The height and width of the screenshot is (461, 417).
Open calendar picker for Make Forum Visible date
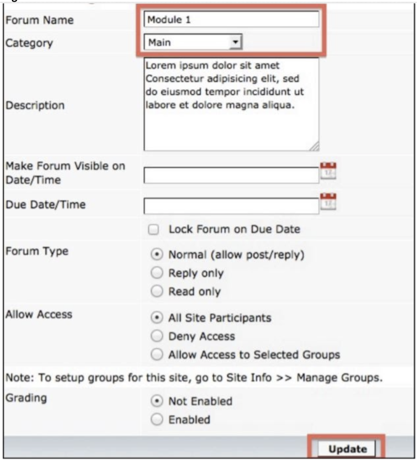click(328, 171)
